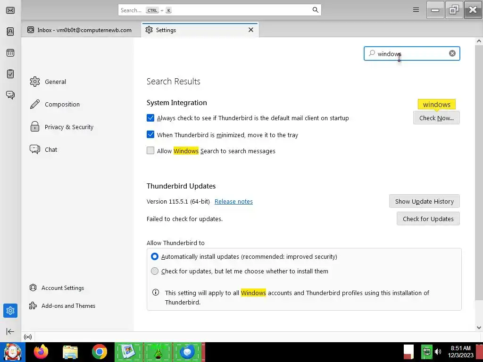Click the 'Failed to check for updates.' text
The height and width of the screenshot is (362, 483).
[184, 219]
